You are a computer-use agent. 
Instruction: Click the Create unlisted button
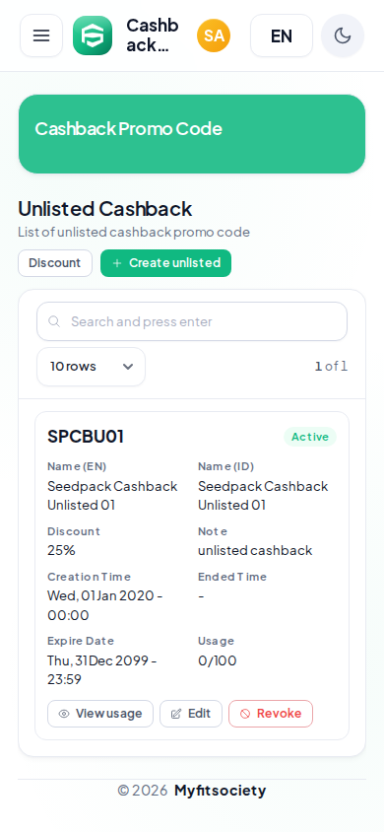(x=165, y=263)
